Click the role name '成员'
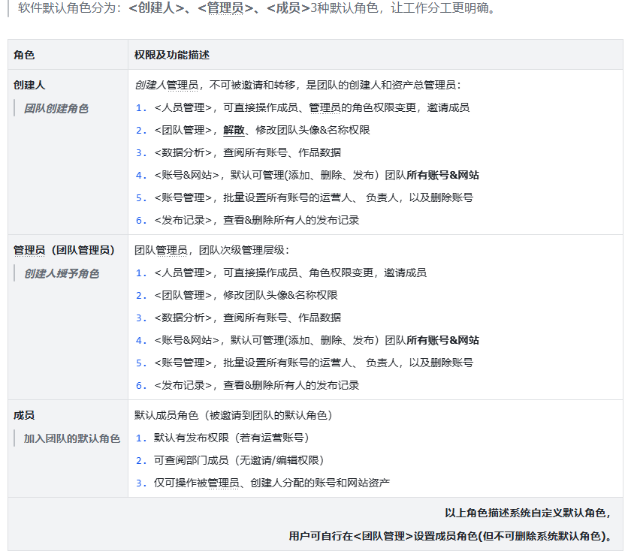 pos(24,415)
